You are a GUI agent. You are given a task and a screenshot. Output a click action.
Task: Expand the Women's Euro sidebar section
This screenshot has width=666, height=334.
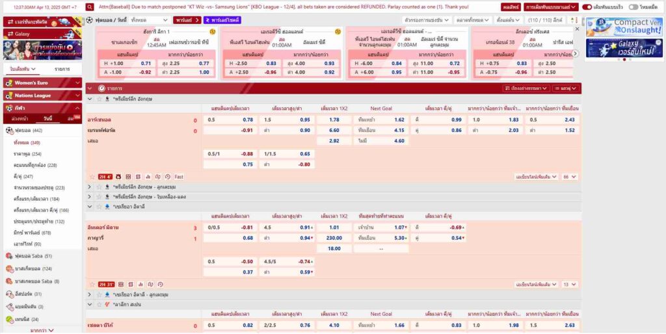[77, 83]
